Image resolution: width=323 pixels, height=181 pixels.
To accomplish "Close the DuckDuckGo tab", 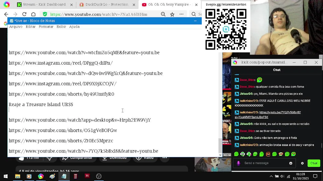I will pyautogui.click(x=134, y=5).
